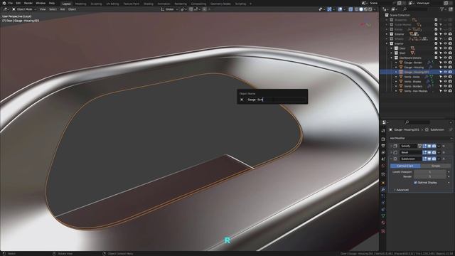The width and height of the screenshot is (455, 256).
Task: Open the Render menu
Action: coord(28,3)
